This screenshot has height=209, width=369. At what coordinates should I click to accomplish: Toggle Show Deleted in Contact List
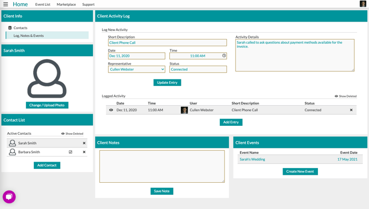pos(72,134)
